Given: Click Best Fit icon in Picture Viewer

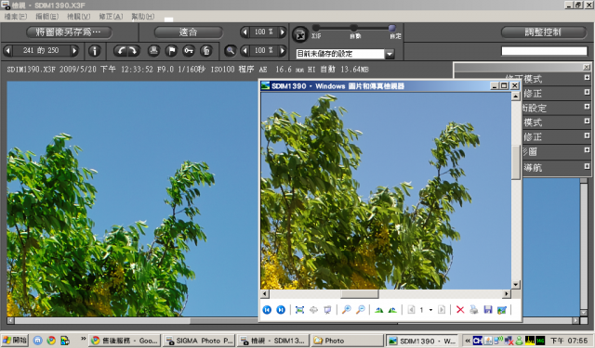Looking at the screenshot, I should point(299,310).
